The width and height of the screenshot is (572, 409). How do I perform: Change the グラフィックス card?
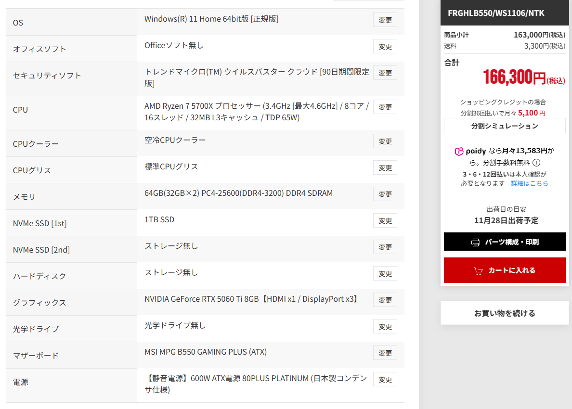[385, 300]
